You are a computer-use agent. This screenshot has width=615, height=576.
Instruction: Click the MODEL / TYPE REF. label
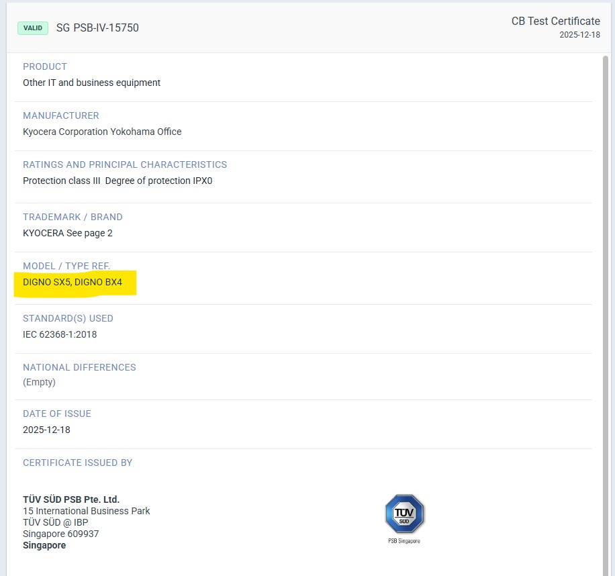coord(66,266)
